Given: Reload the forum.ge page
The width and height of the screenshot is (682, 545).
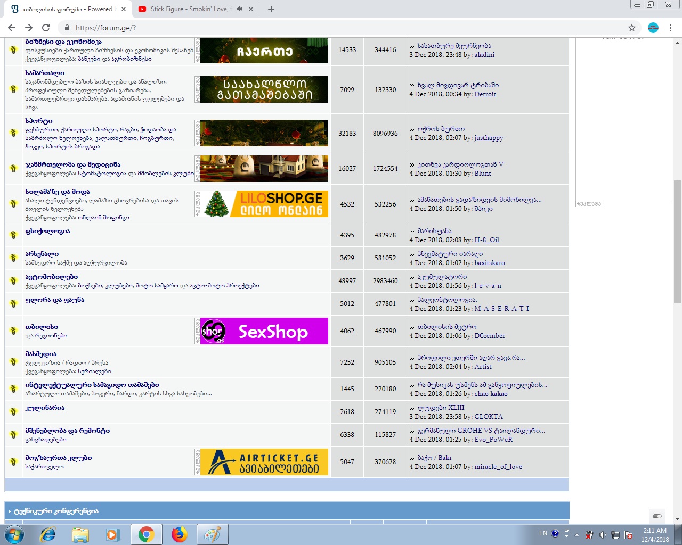Looking at the screenshot, I should (x=46, y=28).
